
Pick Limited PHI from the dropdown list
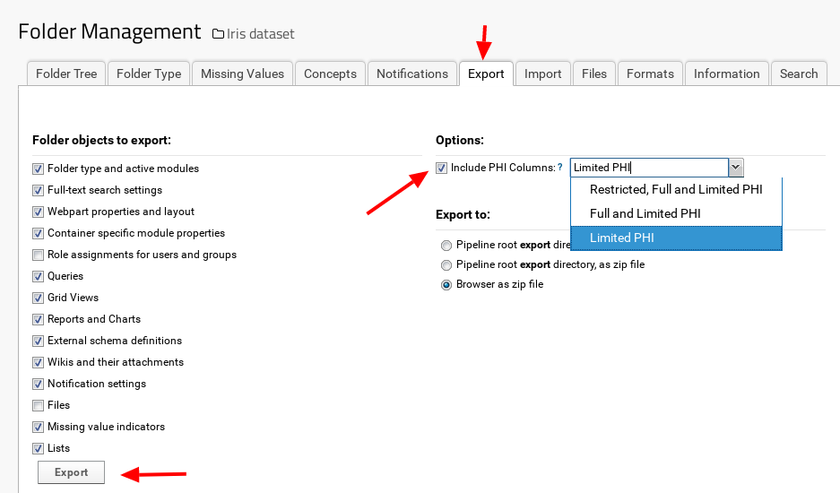(621, 238)
